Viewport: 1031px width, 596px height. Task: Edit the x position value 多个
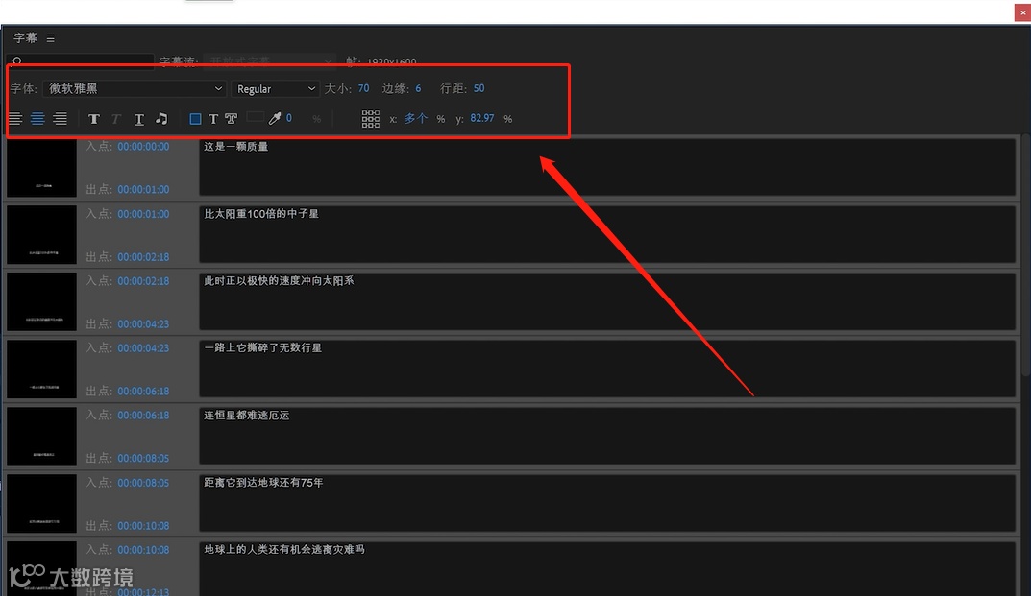pyautogui.click(x=415, y=118)
